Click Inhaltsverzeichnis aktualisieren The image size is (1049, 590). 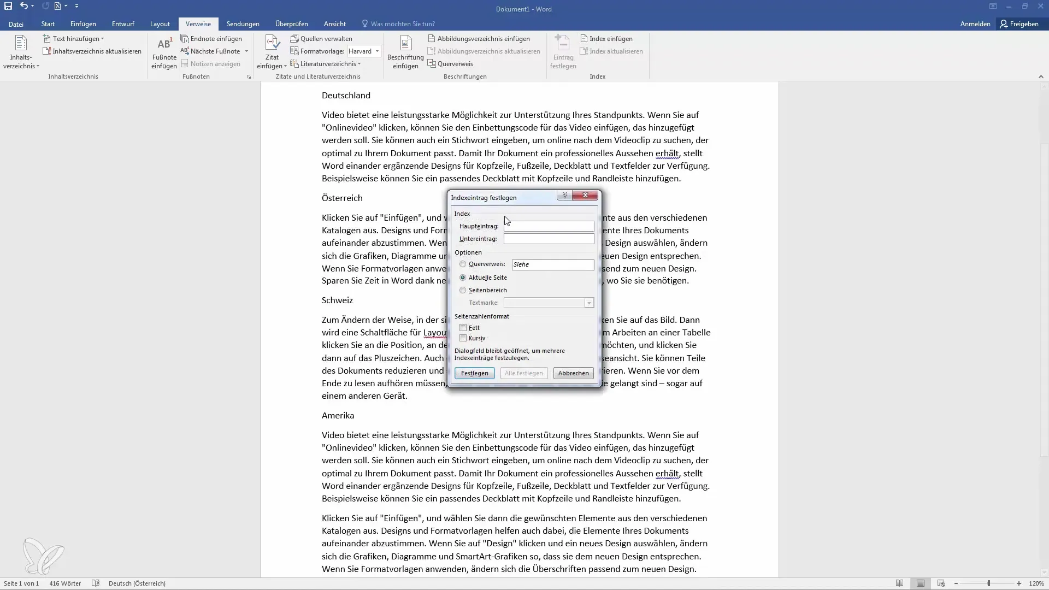click(x=92, y=51)
